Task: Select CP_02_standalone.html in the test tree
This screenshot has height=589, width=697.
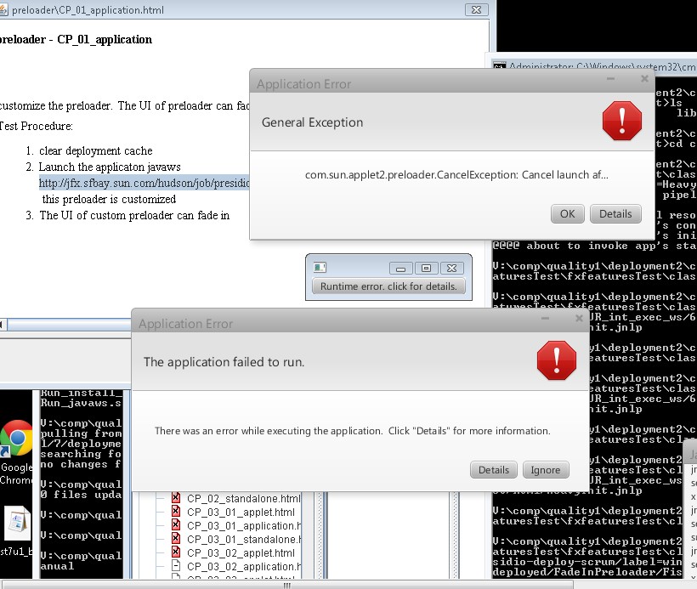Action: pyautogui.click(x=243, y=499)
